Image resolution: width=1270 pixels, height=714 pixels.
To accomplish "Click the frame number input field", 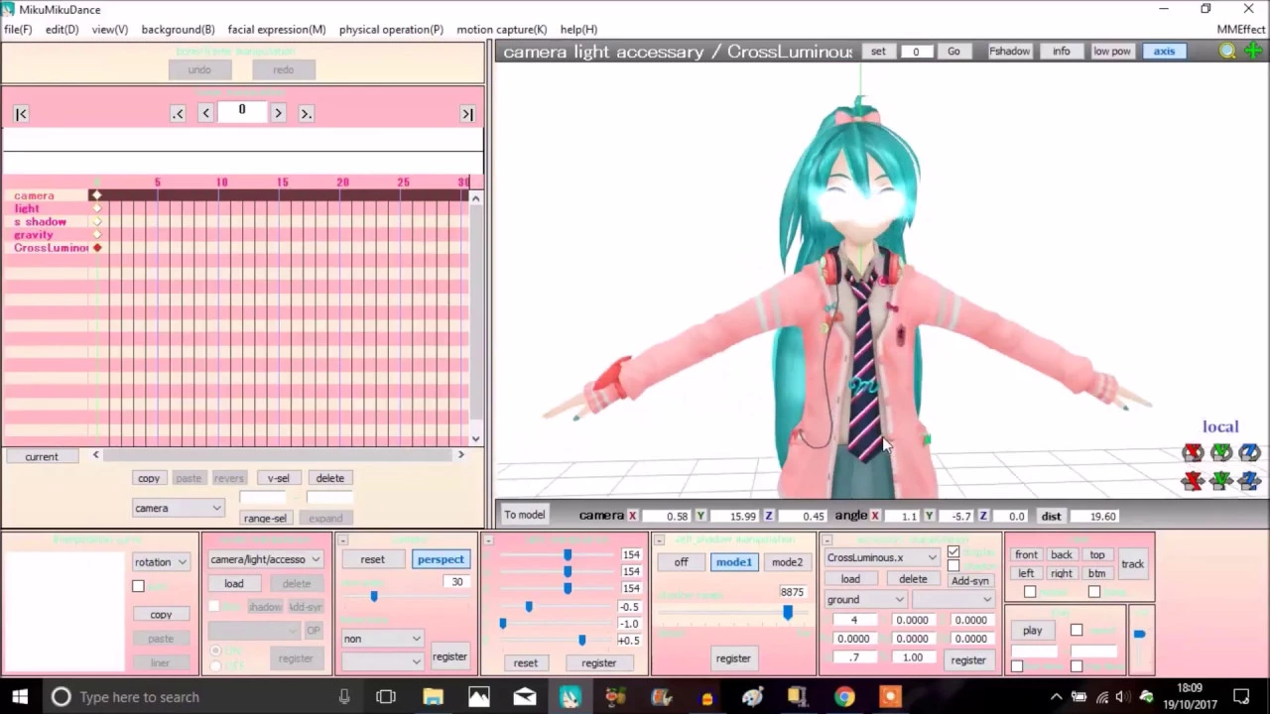I will 241,111.
